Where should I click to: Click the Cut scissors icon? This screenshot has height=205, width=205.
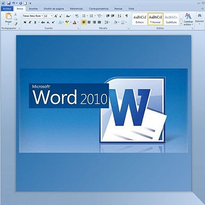pyautogui.click(x=16, y=14)
